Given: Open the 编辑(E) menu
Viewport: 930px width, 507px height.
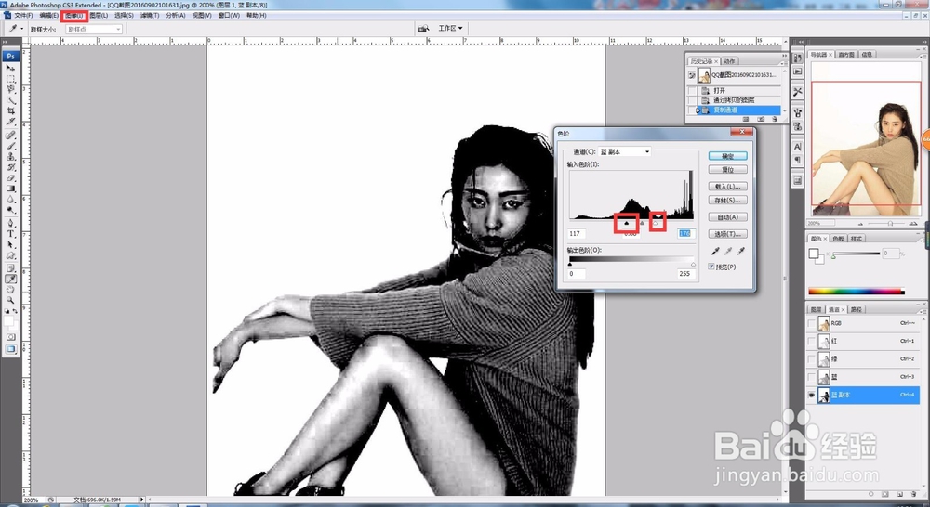Looking at the screenshot, I should [x=48, y=16].
